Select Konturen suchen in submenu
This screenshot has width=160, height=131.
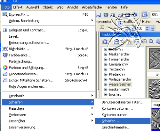click(x=123, y=115)
